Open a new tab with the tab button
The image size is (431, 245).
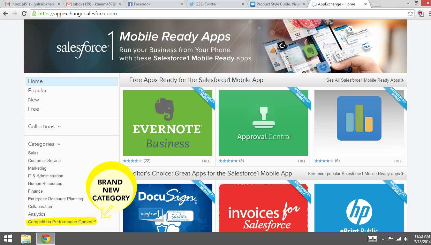click(x=376, y=4)
